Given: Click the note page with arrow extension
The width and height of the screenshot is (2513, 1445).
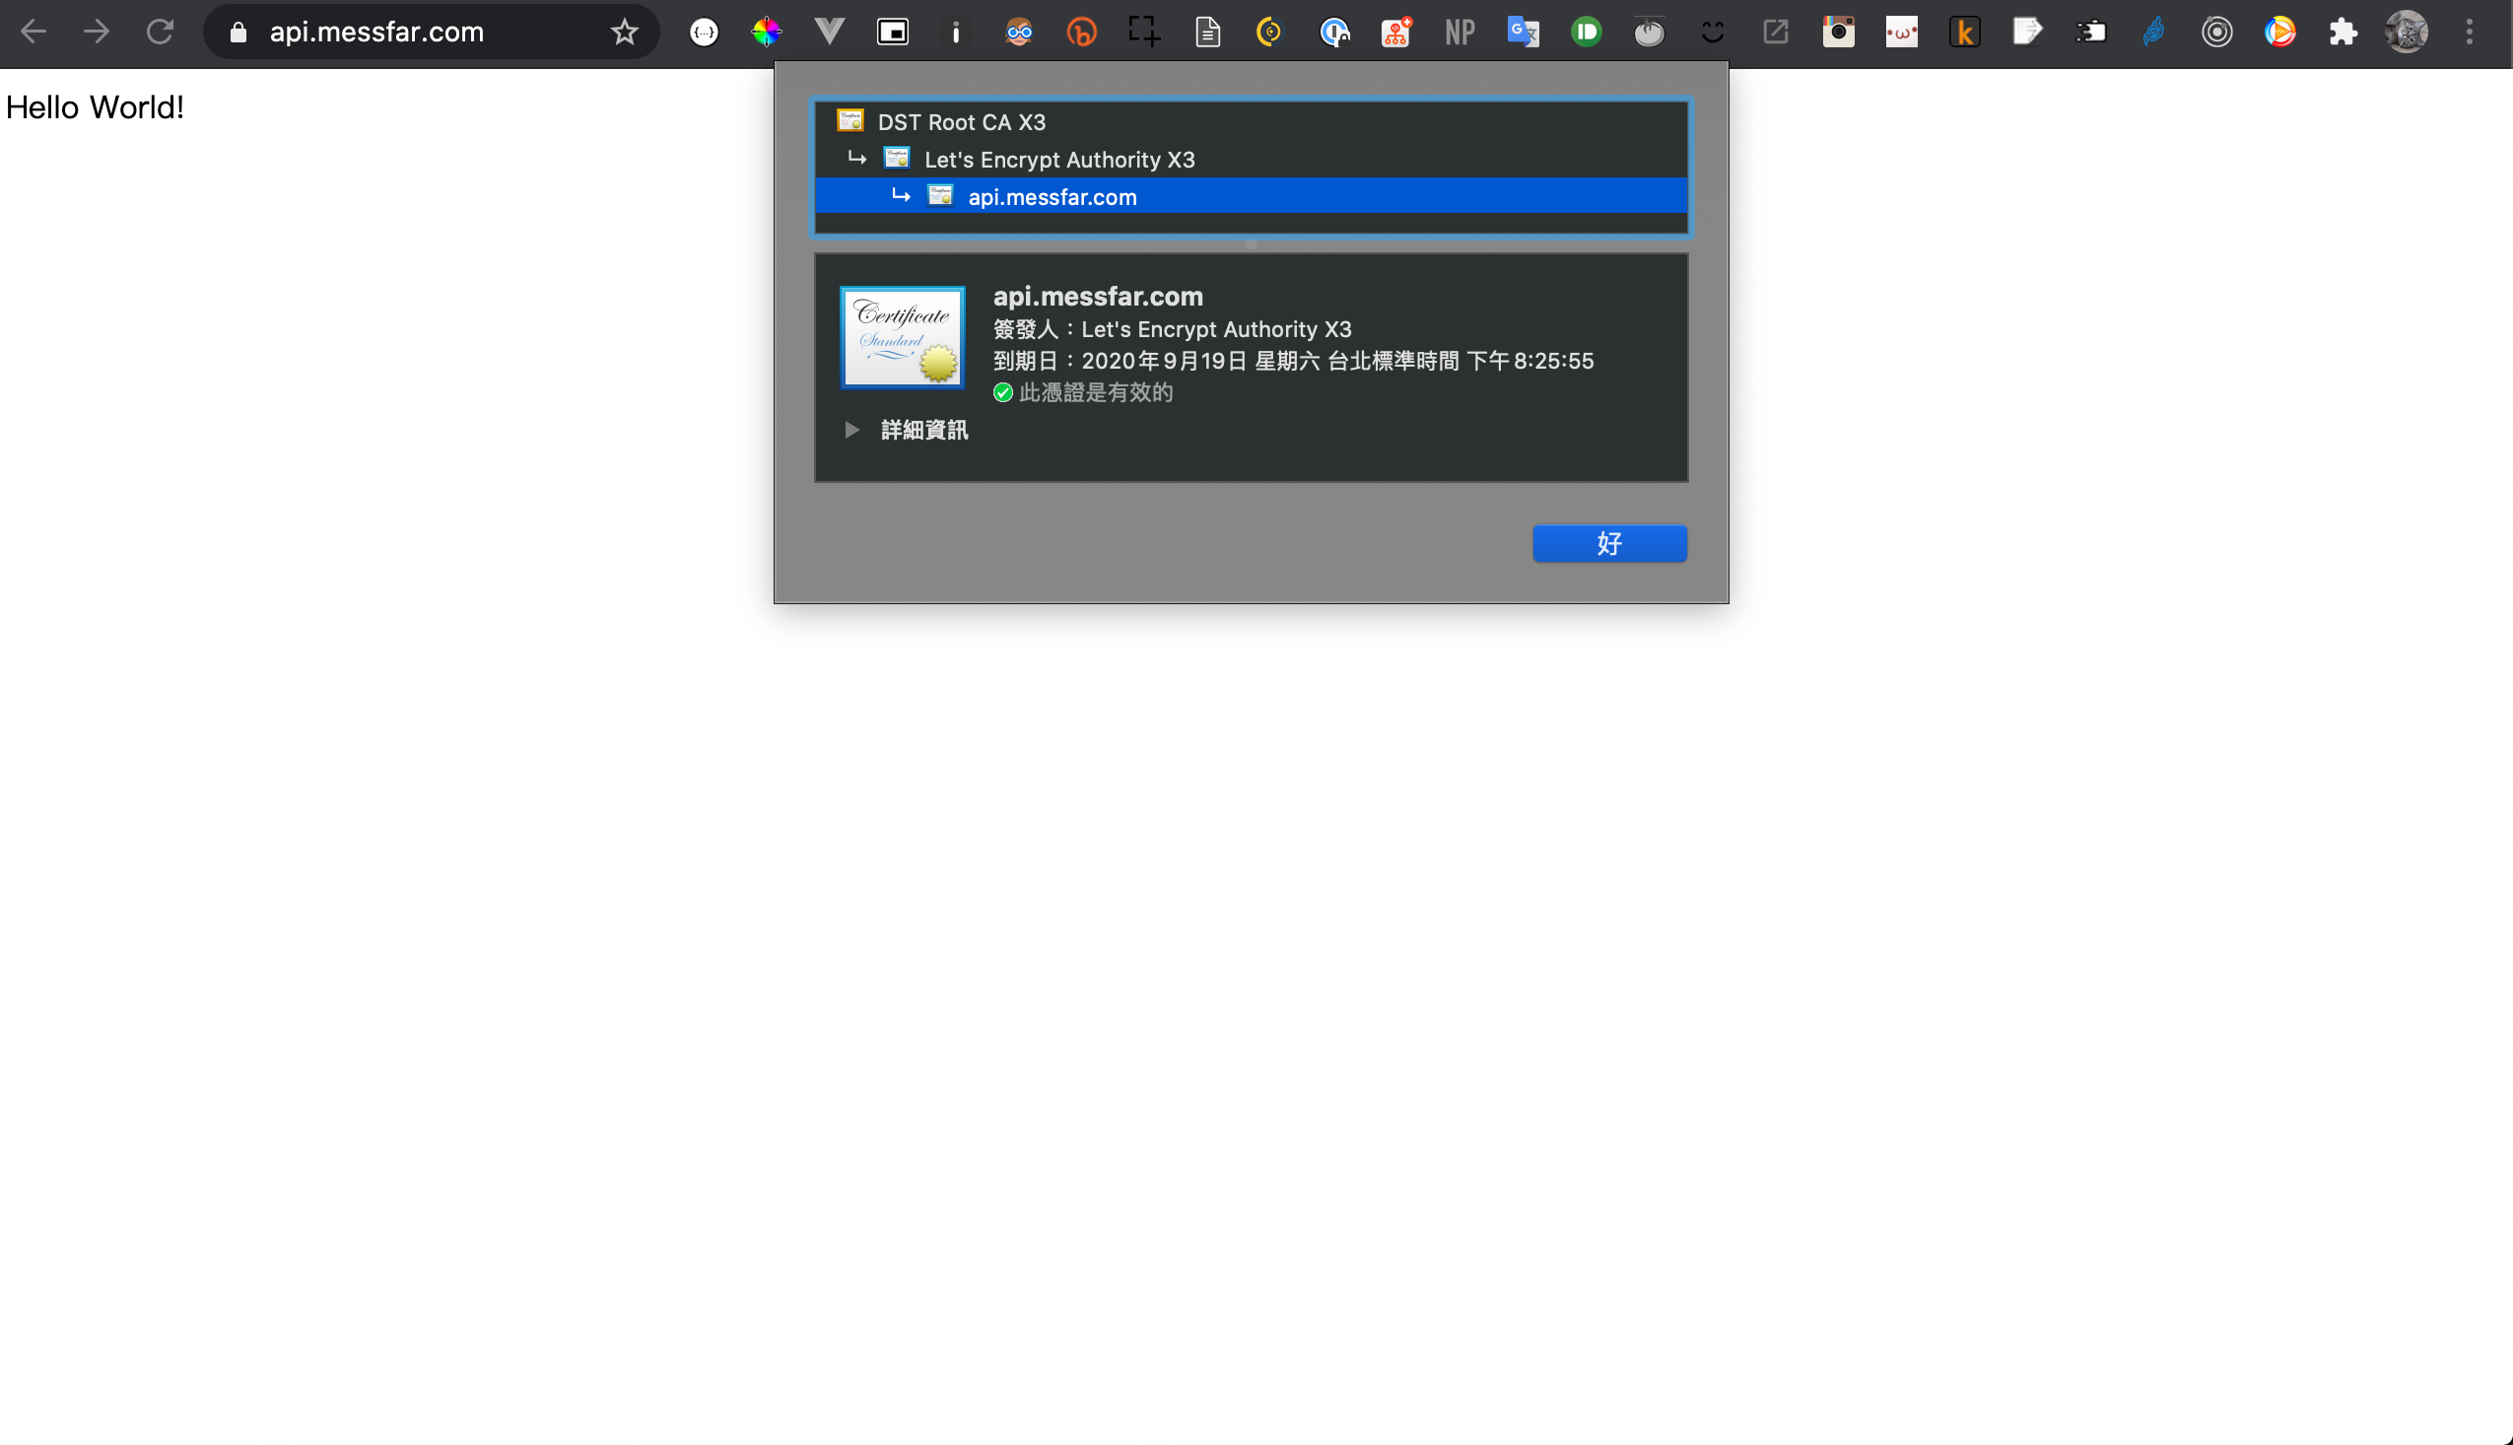Looking at the screenshot, I should click(x=2027, y=33).
